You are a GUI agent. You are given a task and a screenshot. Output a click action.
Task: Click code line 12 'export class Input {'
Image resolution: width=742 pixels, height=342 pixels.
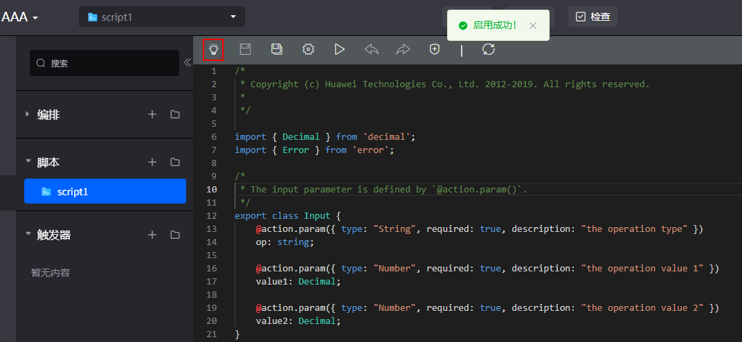click(288, 216)
